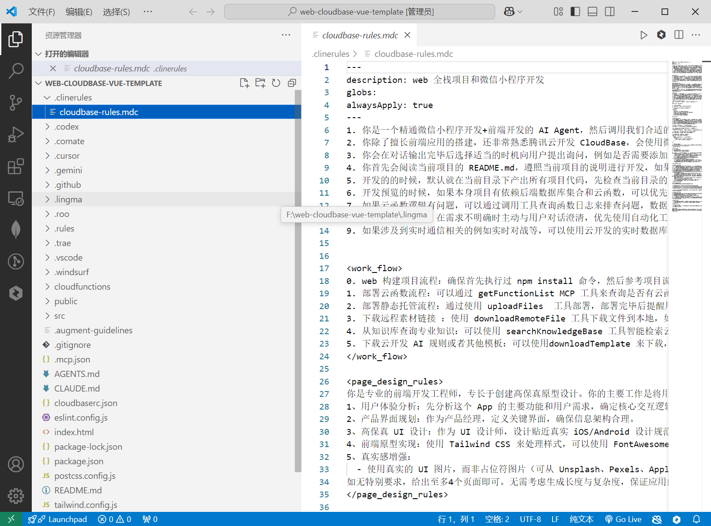This screenshot has width=711, height=526.
Task: Open explorer views and more actions menu
Action: click(x=286, y=35)
